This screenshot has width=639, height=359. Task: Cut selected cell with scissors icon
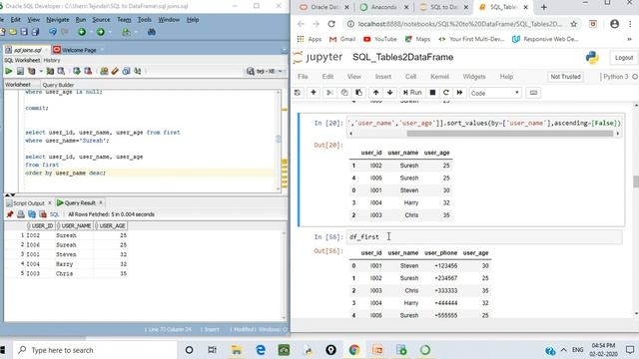click(x=329, y=93)
